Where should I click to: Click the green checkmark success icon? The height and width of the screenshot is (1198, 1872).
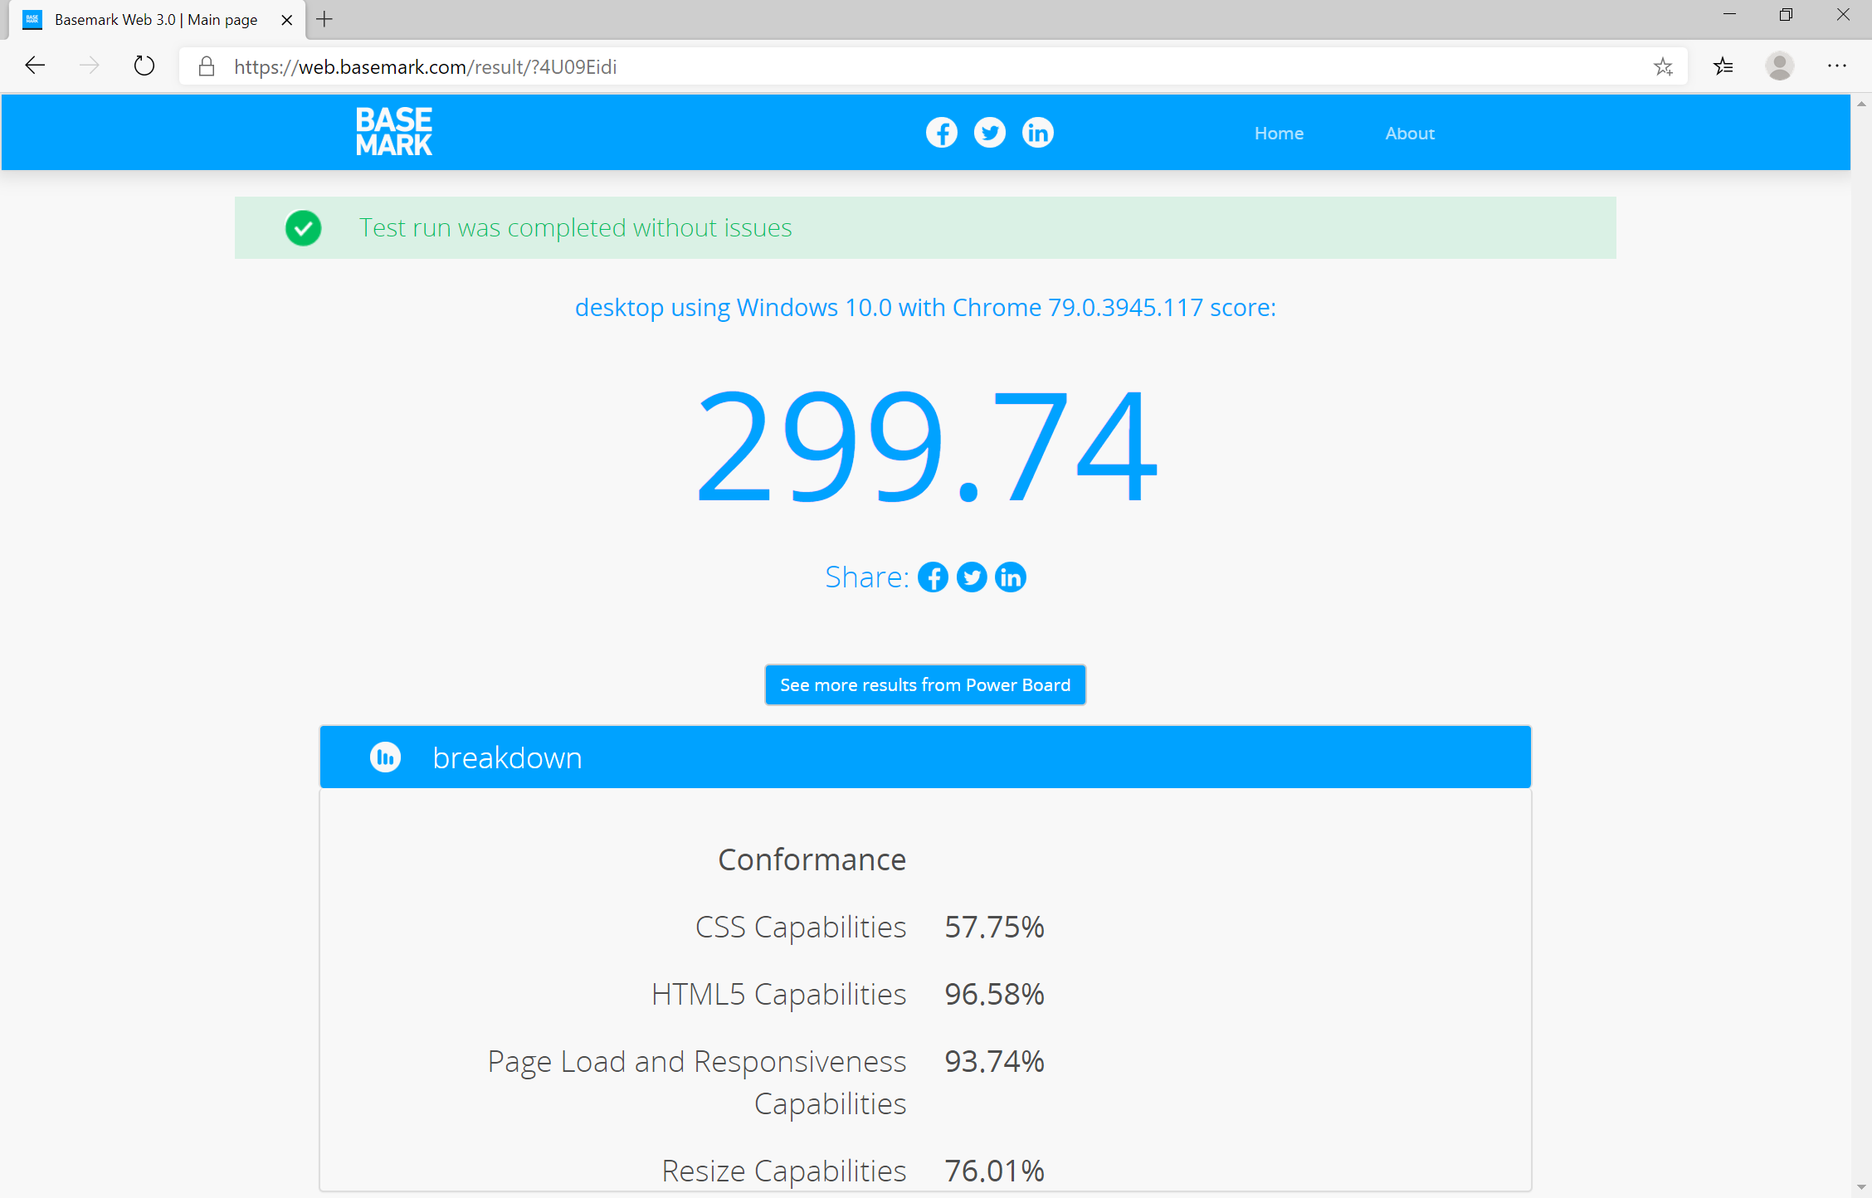[304, 228]
